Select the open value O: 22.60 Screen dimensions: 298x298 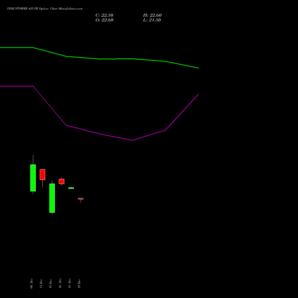coord(104,20)
